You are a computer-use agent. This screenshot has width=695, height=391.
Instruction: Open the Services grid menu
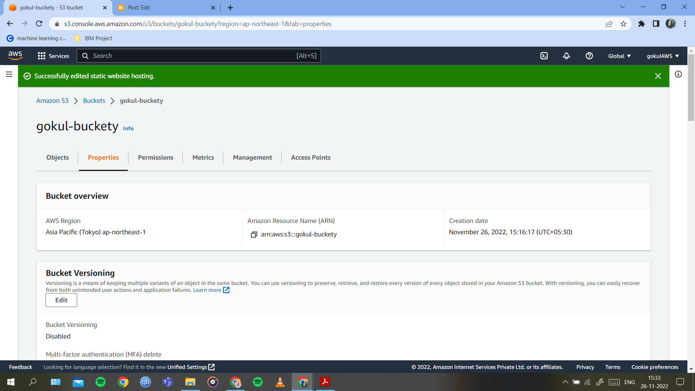click(x=53, y=56)
